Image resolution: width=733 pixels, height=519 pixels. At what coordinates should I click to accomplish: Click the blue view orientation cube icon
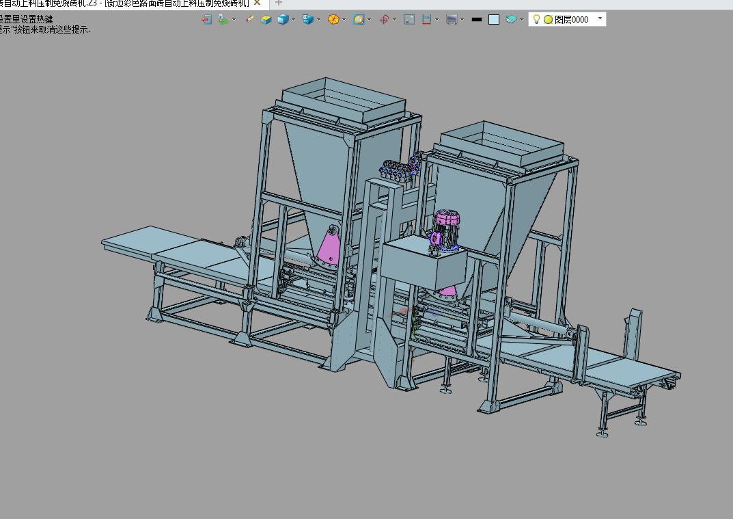point(307,19)
